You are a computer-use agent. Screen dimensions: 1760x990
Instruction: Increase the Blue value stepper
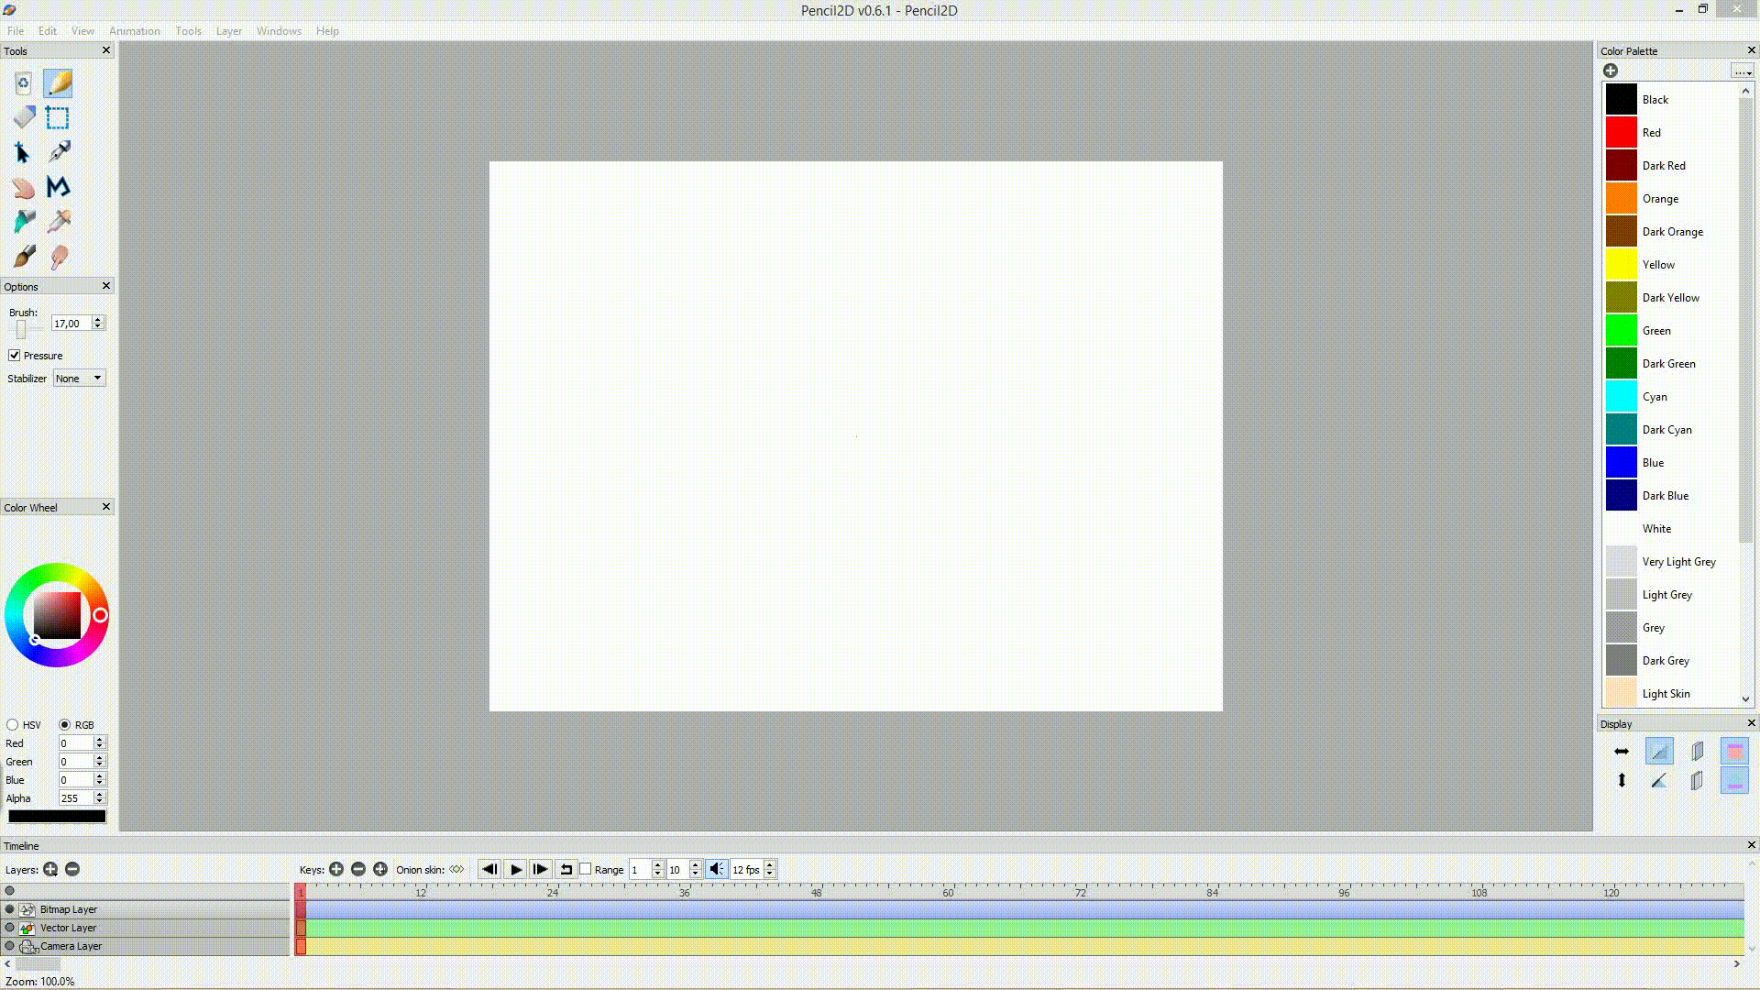[x=100, y=776]
